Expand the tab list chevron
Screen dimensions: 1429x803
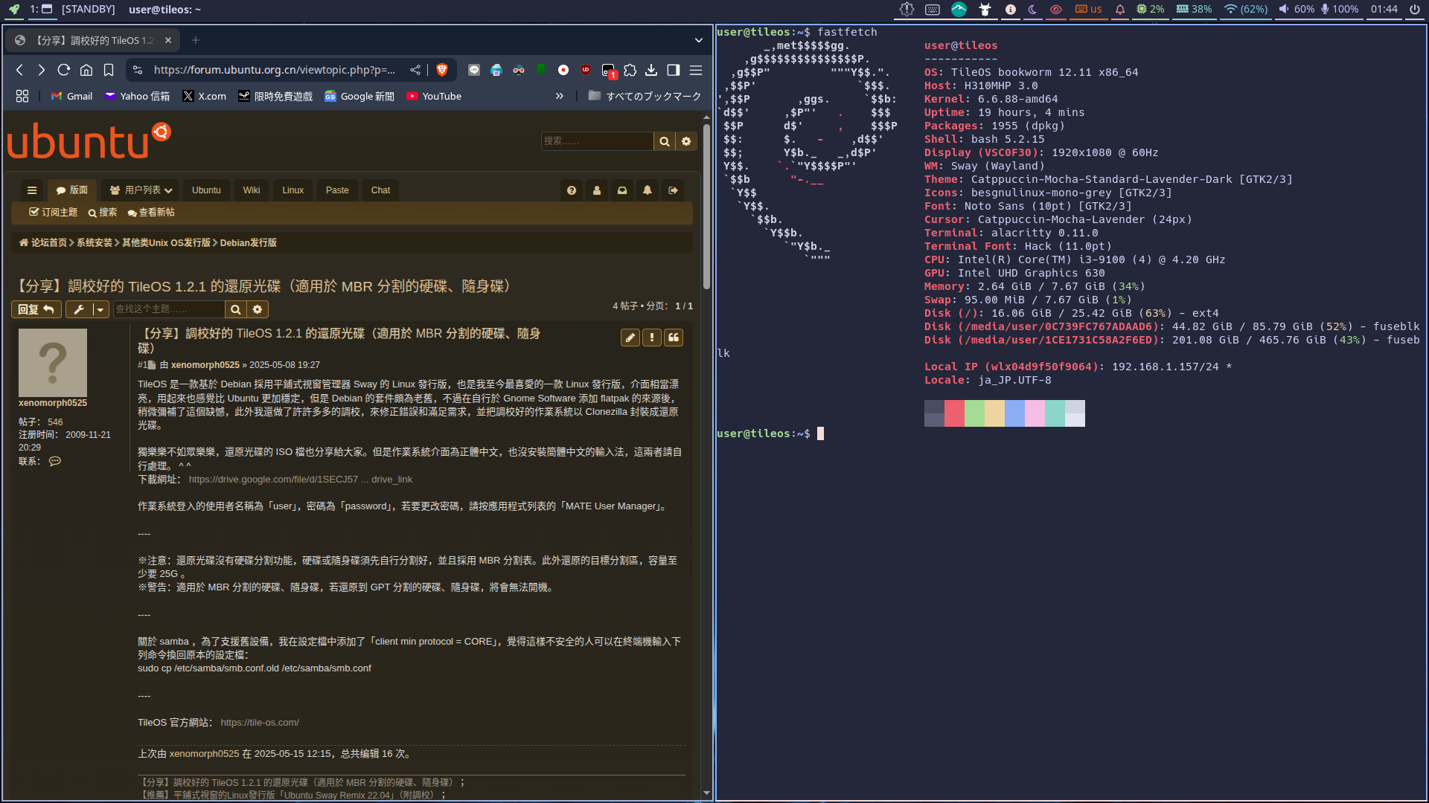coord(699,40)
